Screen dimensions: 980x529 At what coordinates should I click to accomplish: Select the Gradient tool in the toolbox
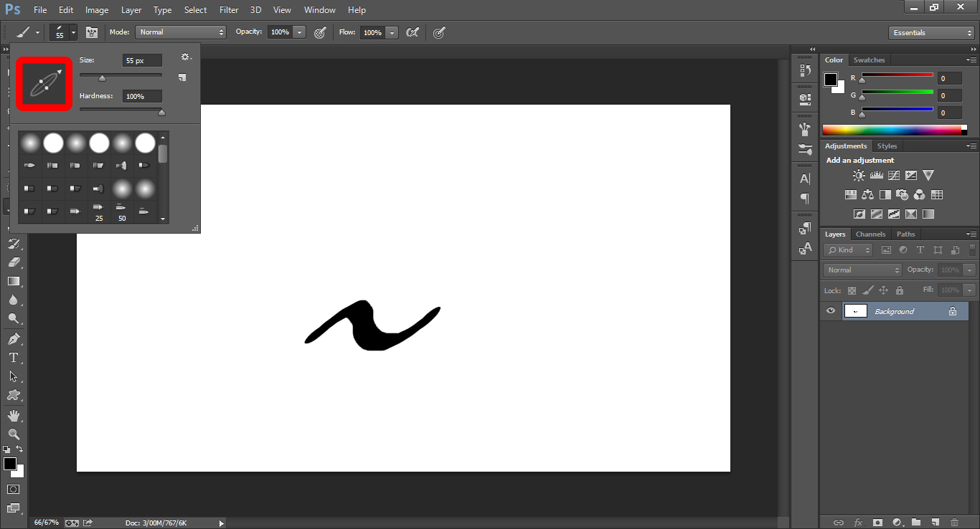tap(14, 281)
